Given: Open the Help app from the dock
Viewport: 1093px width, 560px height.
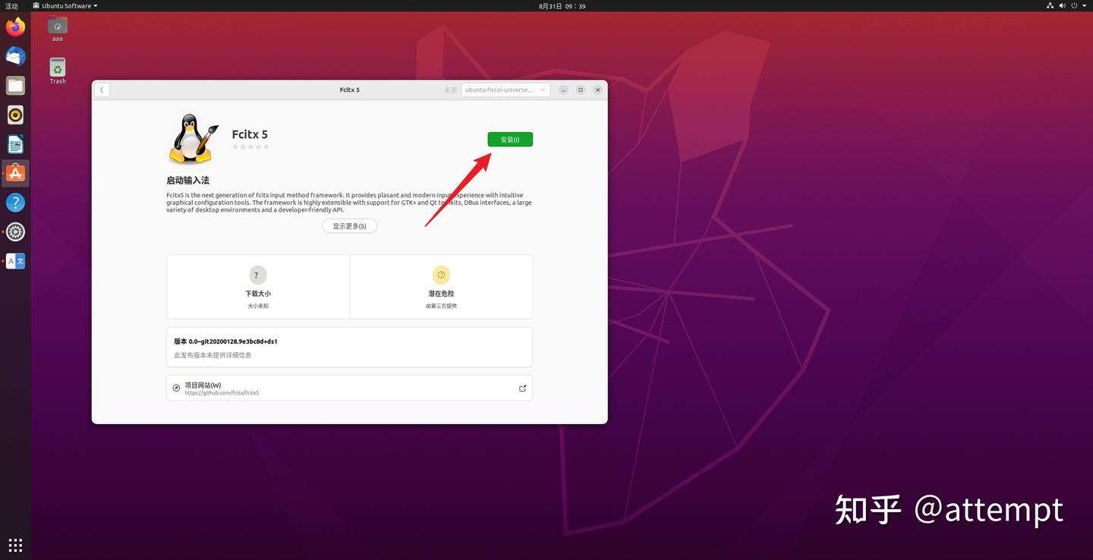Looking at the screenshot, I should tap(15, 202).
